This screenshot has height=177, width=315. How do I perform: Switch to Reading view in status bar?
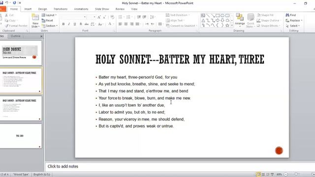tap(268, 175)
